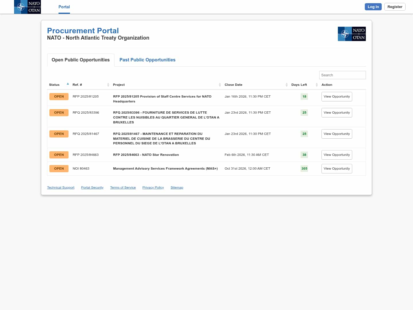The height and width of the screenshot is (310, 413).
Task: View Opportunity for NATO Star Renovation
Action: click(337, 155)
